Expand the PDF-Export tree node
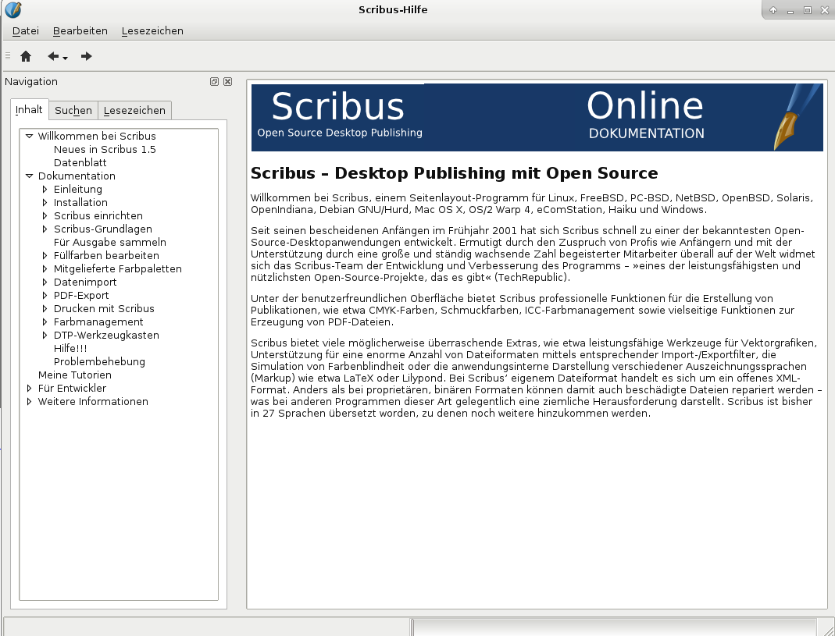This screenshot has height=636, width=835. [45, 295]
